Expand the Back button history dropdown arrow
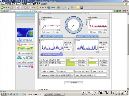The height and width of the screenshot is (96, 129). tap(9, 8)
